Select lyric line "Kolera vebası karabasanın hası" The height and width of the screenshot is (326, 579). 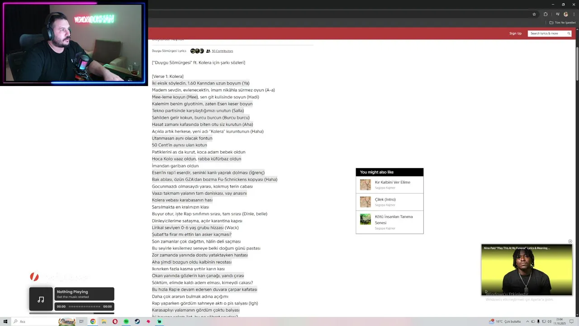(182, 200)
